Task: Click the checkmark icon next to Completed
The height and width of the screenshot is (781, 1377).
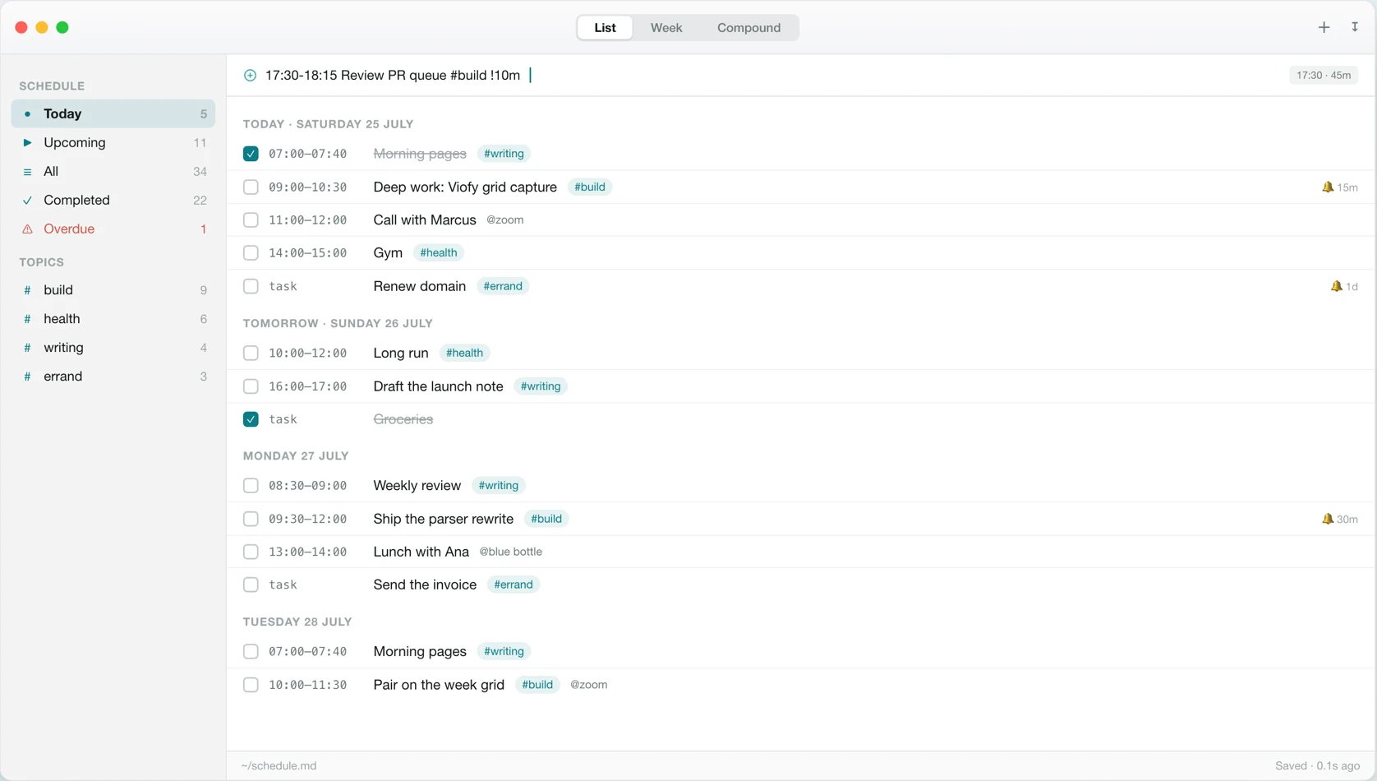Action: (27, 201)
